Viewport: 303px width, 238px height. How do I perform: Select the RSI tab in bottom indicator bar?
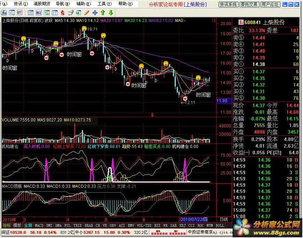[157, 225]
